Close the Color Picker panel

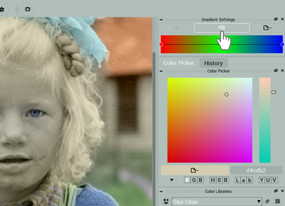(282, 70)
